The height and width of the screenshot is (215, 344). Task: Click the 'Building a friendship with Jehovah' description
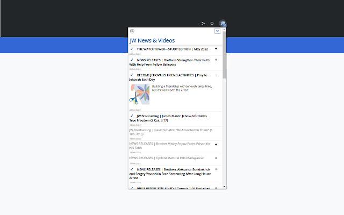182,88
